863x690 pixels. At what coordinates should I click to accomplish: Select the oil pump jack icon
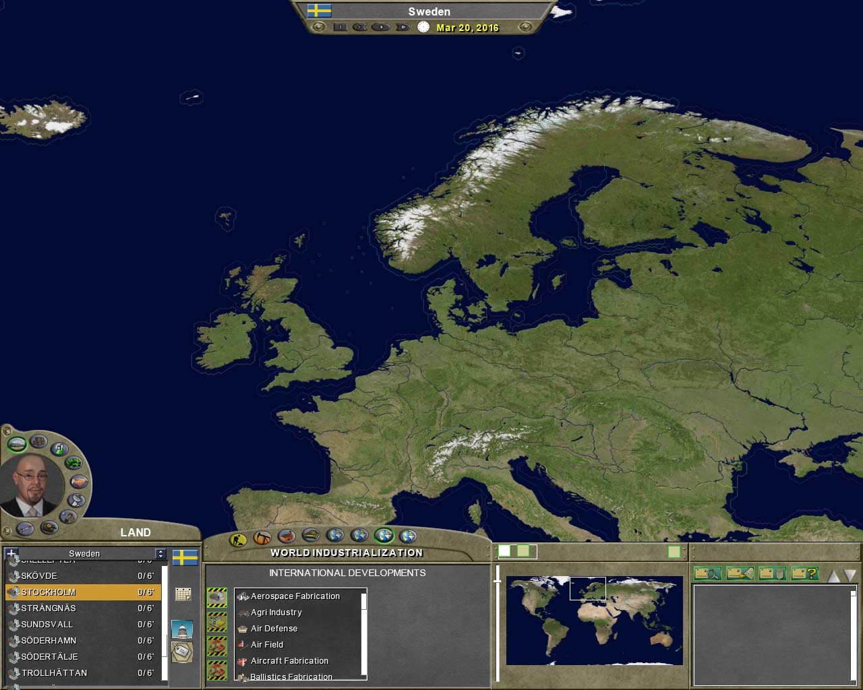[262, 538]
